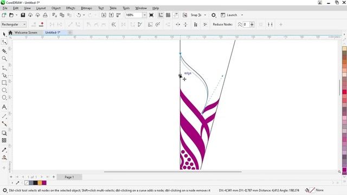Toggle the Snap Off button

click(x=185, y=15)
